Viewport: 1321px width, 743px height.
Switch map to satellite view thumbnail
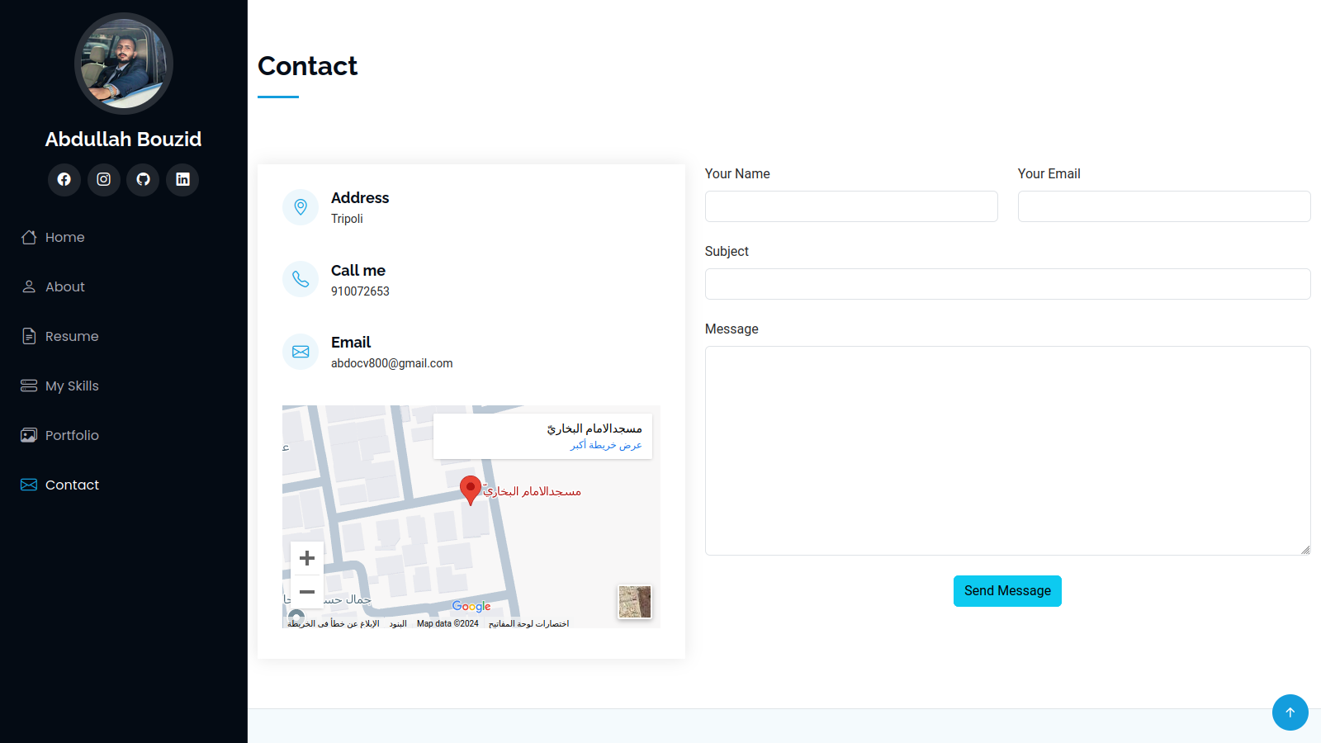[x=634, y=602]
